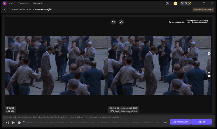Open Tarefa em Nuvem(1) tasks

(203, 10)
